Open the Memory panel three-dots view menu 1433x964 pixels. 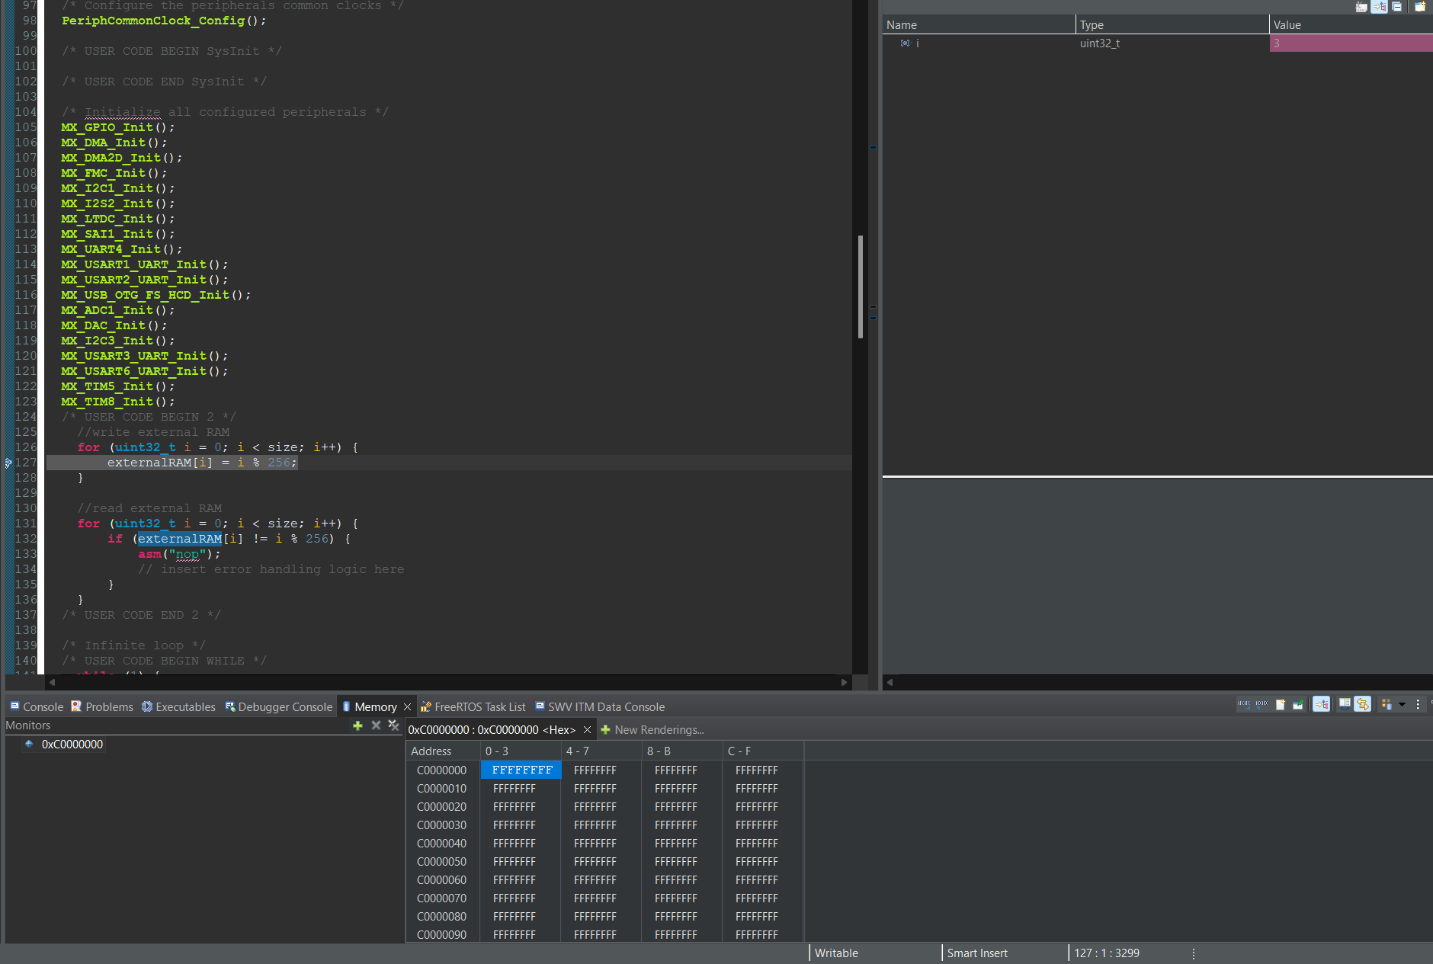click(x=1418, y=705)
